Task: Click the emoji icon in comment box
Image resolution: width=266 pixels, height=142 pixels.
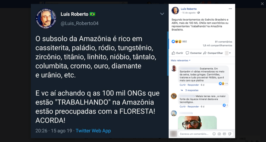Action: point(214,134)
